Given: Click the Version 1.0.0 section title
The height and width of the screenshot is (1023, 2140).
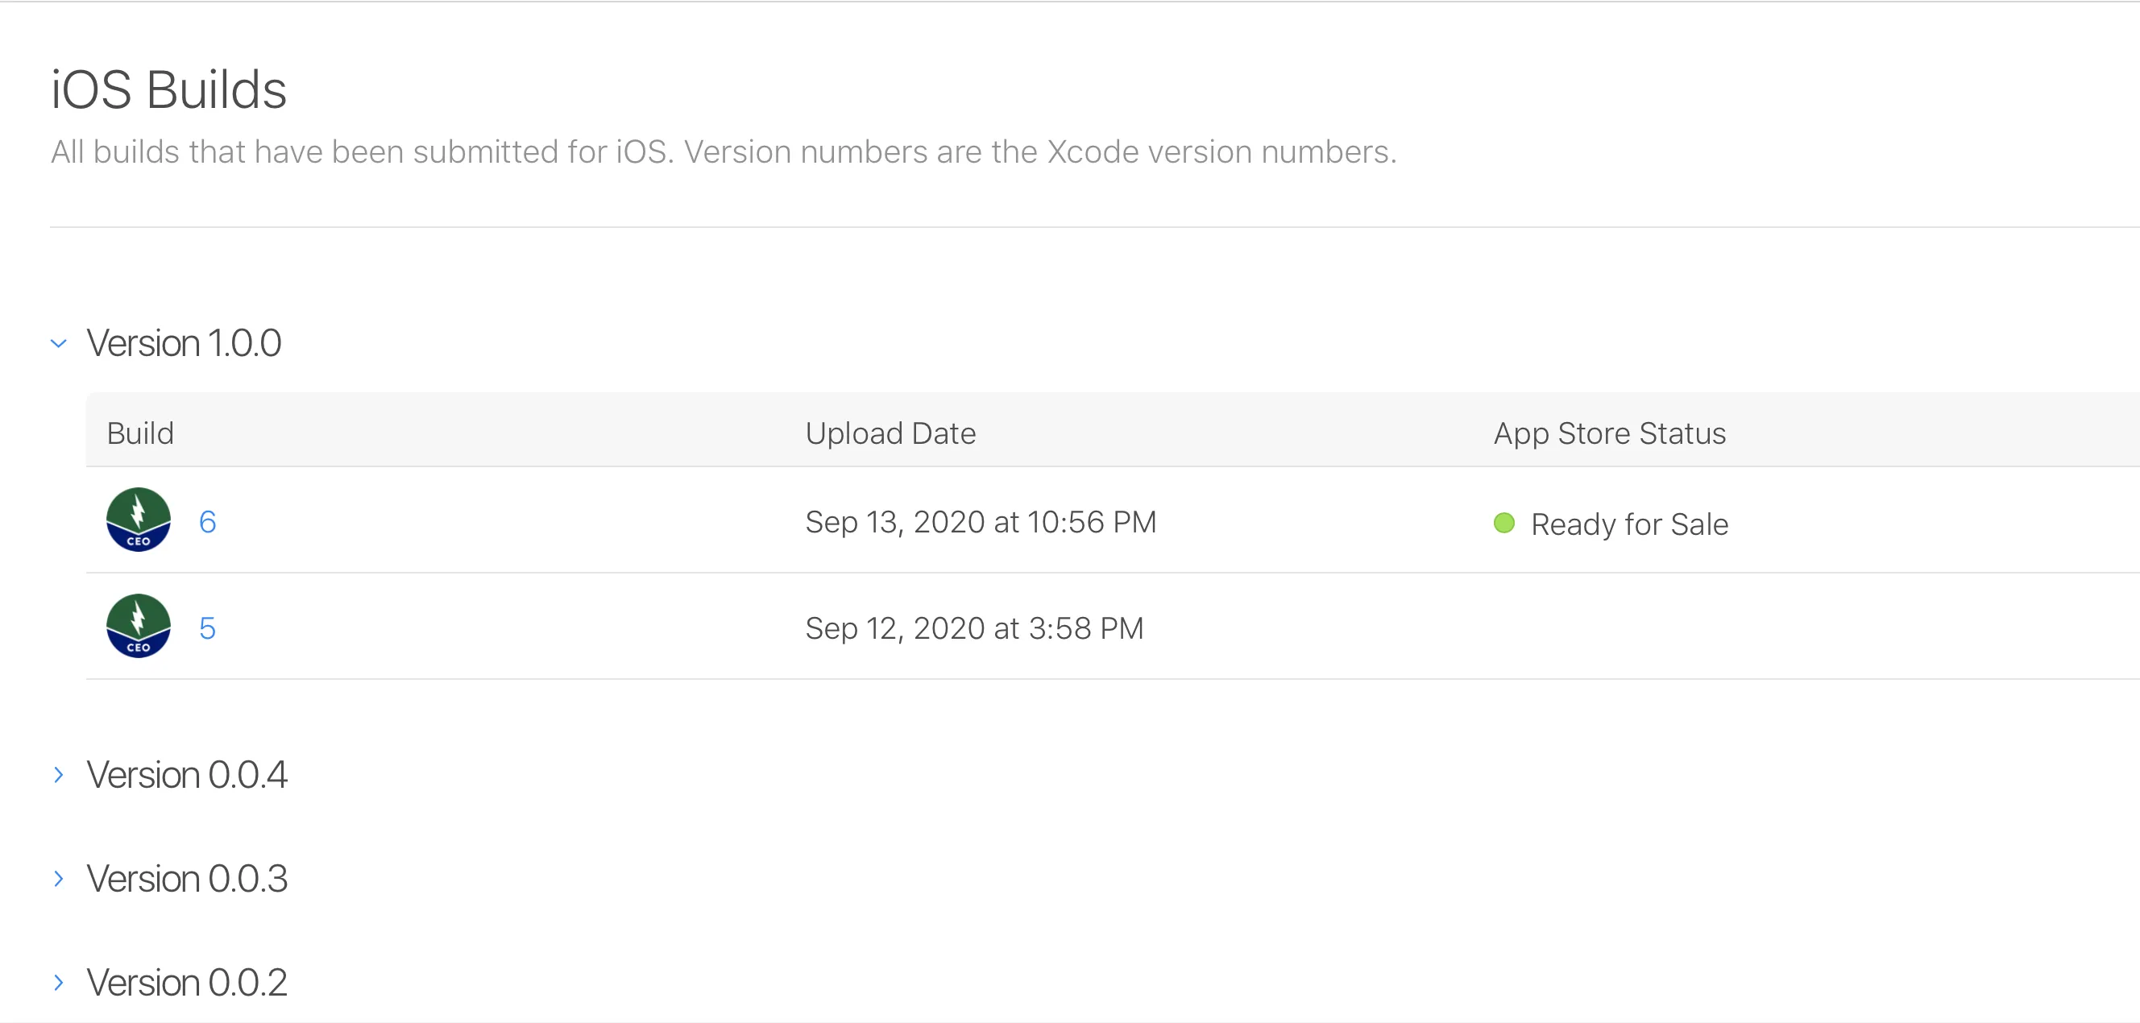Looking at the screenshot, I should click(x=184, y=343).
